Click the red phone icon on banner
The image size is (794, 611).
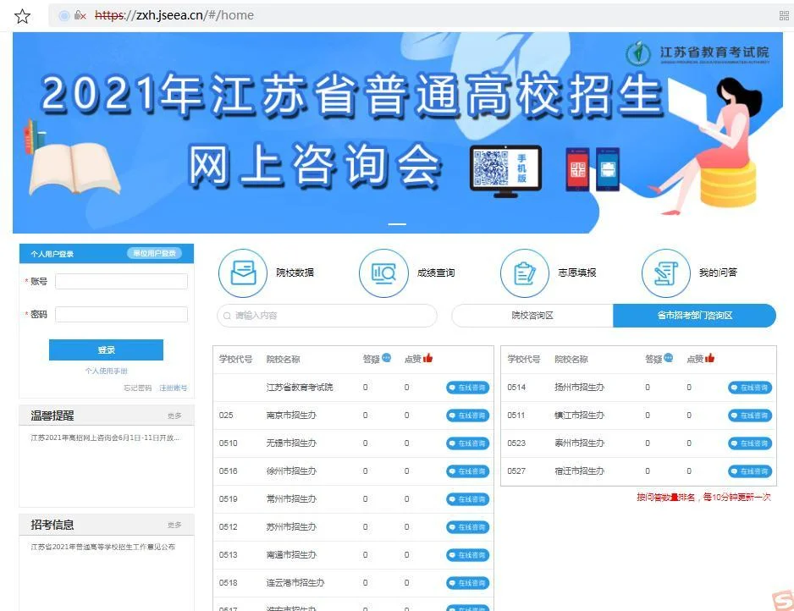[577, 169]
